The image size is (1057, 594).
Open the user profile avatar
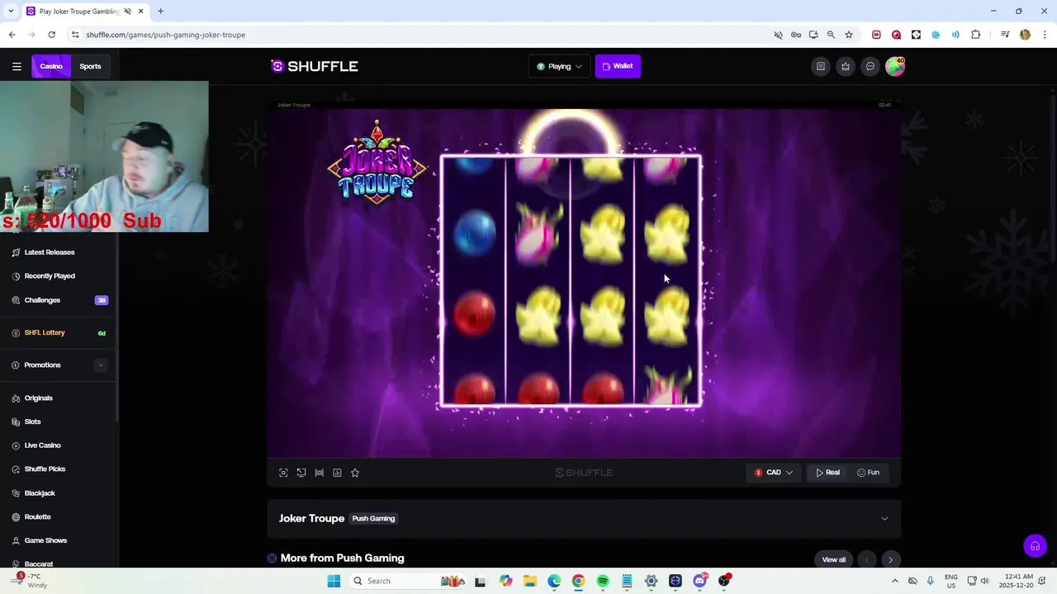click(895, 66)
